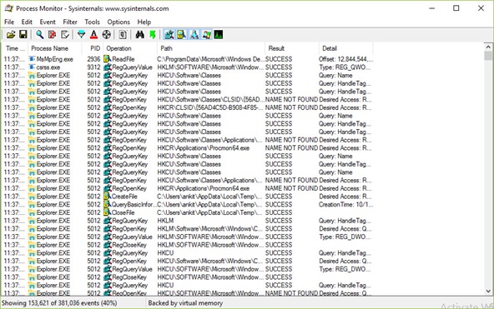
Task: Open the File menu
Action: coord(9,22)
